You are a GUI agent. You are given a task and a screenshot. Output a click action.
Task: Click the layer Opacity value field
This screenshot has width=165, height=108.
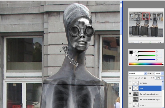(158, 74)
